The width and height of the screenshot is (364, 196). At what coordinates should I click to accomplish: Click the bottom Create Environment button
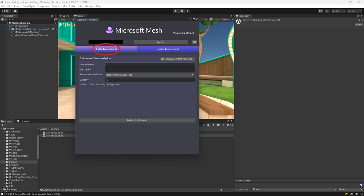137,120
